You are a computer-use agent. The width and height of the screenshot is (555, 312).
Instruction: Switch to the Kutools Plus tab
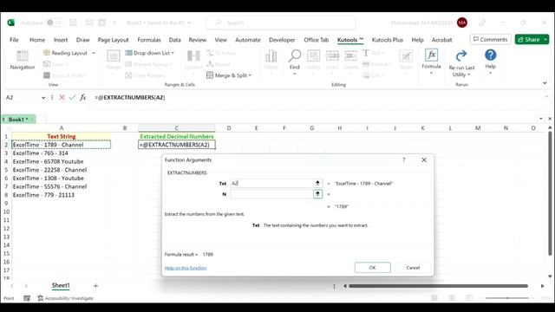click(388, 40)
